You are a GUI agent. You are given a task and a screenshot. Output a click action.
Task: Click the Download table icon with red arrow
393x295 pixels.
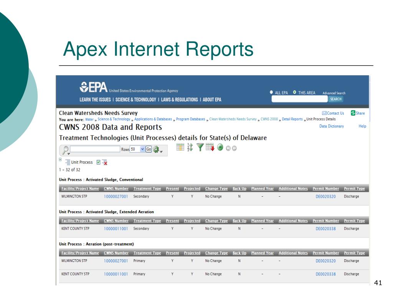pos(210,147)
